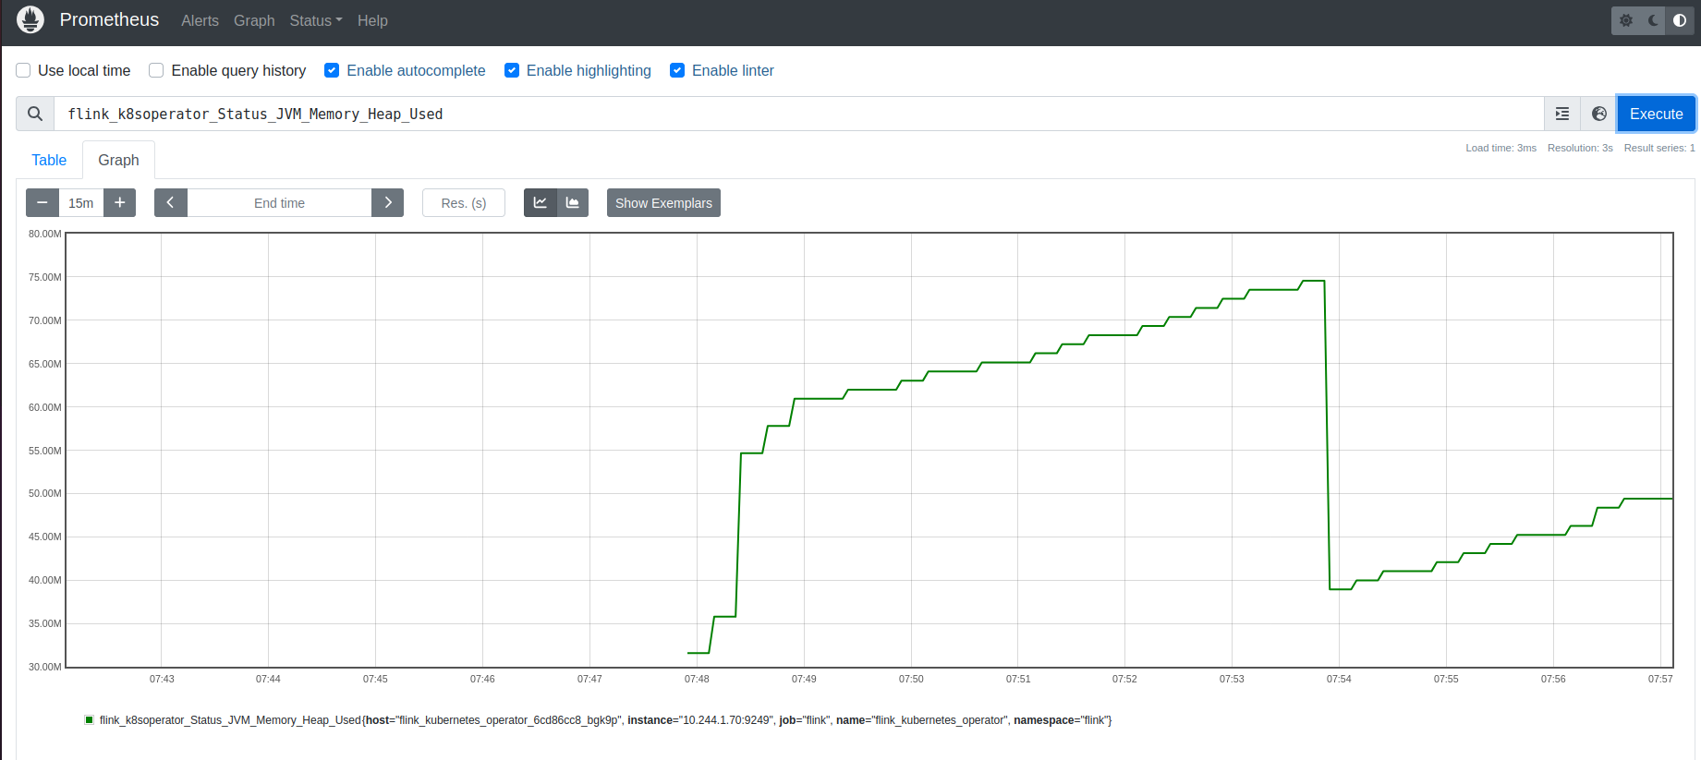The height and width of the screenshot is (760, 1701).
Task: Switch to the Table tab
Action: (x=49, y=160)
